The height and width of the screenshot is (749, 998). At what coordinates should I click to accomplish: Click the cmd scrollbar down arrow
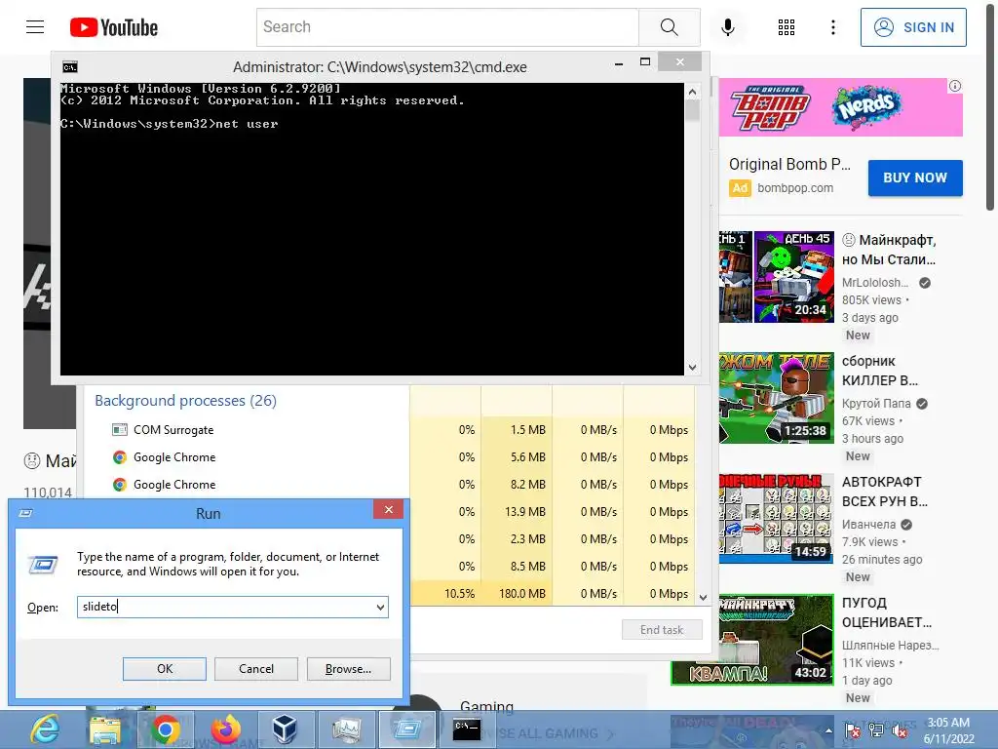[x=693, y=368]
